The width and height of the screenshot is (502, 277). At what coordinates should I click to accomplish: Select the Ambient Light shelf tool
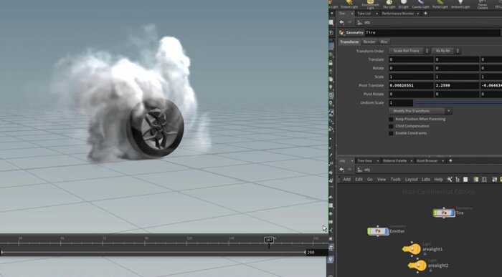pyautogui.click(x=460, y=4)
